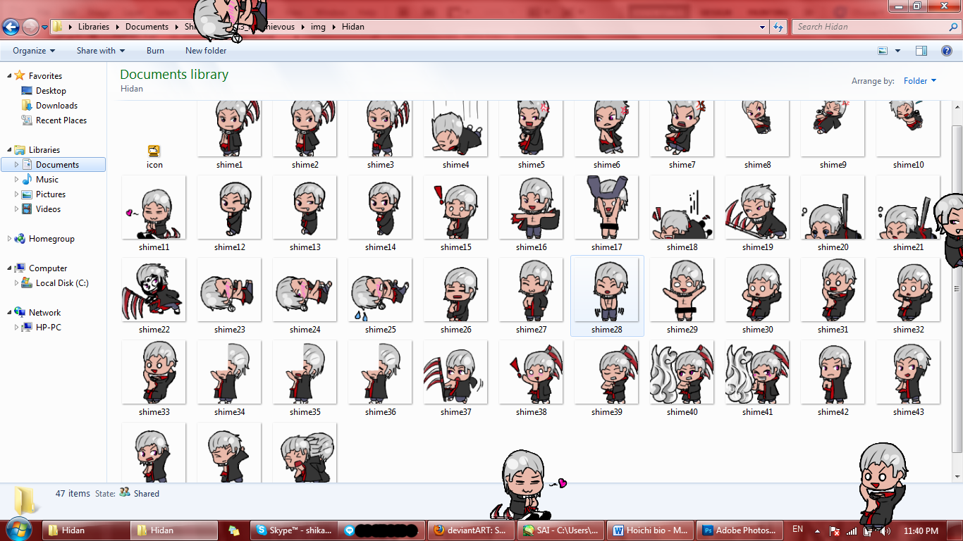Select Downloads under Favorites
The height and width of the screenshot is (541, 963).
[56, 106]
